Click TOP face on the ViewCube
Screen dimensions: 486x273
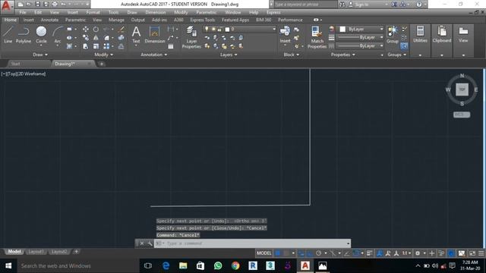pos(462,89)
